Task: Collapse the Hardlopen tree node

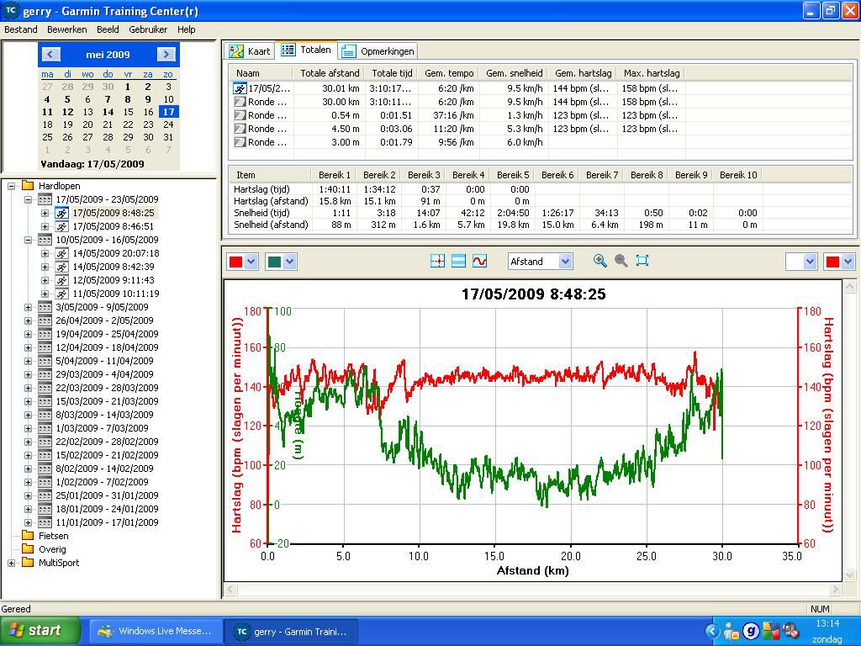Action: pyautogui.click(x=11, y=186)
